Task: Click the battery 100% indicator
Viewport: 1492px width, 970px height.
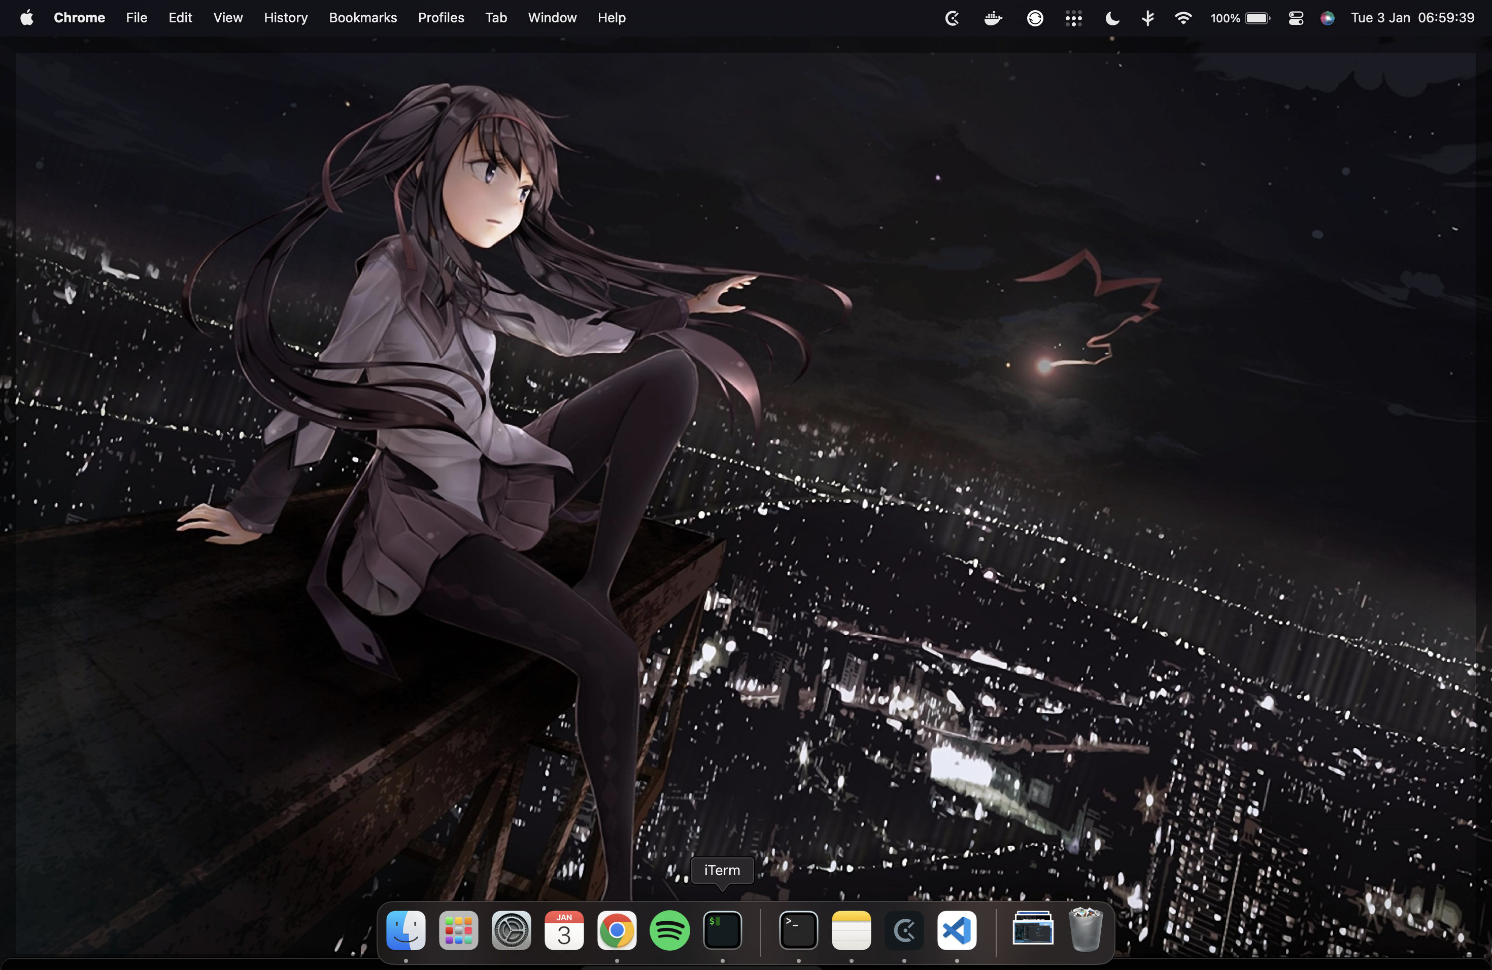Action: pos(1240,18)
